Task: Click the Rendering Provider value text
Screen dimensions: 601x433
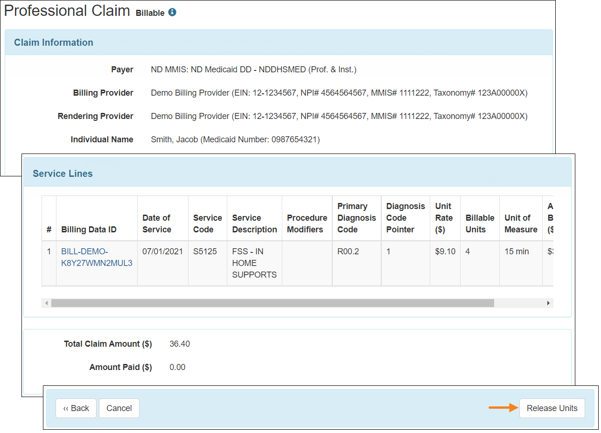Action: pyautogui.click(x=339, y=116)
